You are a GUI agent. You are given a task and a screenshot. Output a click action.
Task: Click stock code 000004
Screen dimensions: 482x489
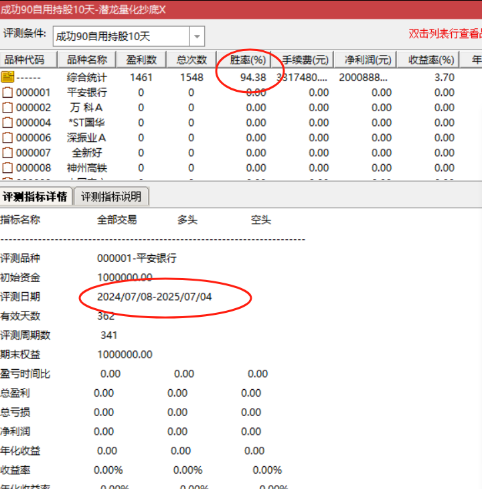pyautogui.click(x=33, y=123)
